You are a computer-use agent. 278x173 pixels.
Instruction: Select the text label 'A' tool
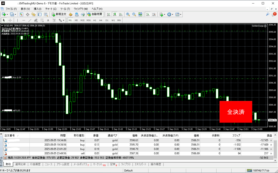click(48, 20)
